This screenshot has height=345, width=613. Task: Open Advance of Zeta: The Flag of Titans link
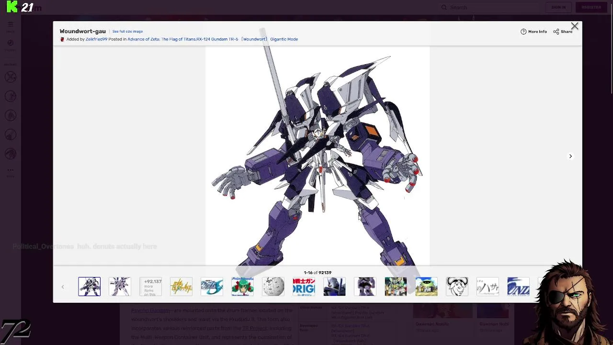click(161, 39)
